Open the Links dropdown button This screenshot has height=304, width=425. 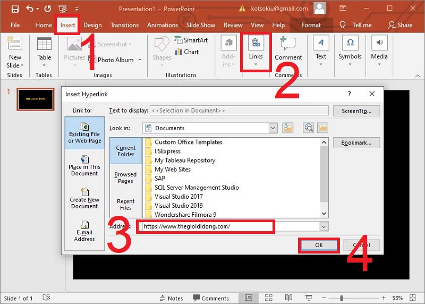[x=256, y=52]
